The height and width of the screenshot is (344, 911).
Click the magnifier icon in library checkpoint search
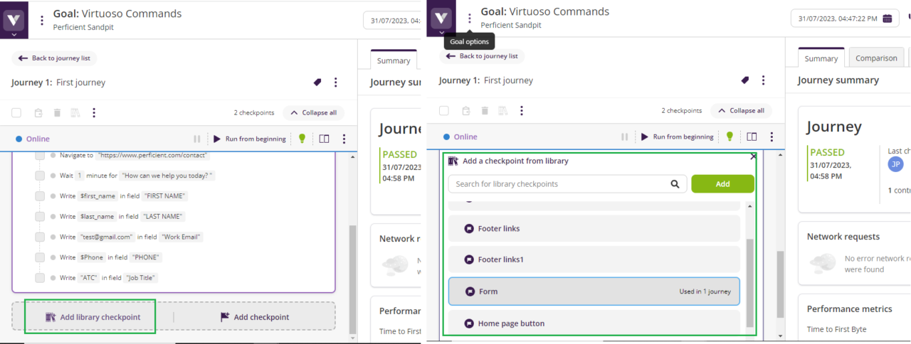(675, 184)
